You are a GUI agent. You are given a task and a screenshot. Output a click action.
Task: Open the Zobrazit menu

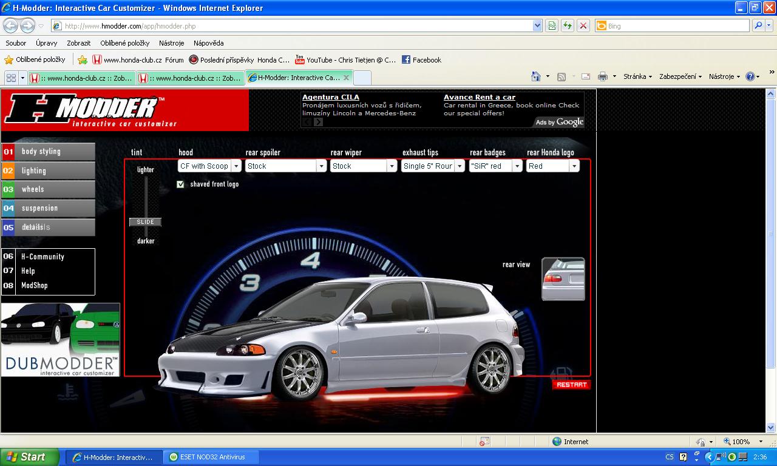pos(79,43)
